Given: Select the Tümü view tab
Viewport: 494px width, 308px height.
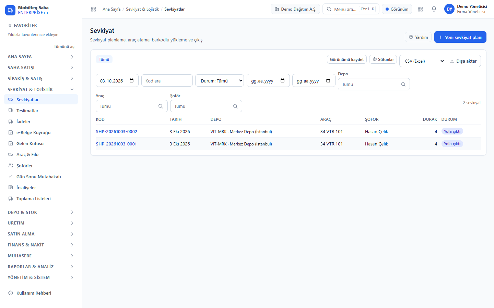Looking at the screenshot, I should point(104,59).
